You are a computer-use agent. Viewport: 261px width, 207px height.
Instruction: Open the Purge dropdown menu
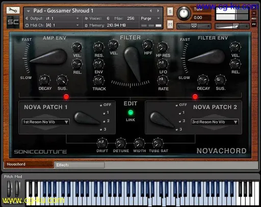tap(150, 18)
